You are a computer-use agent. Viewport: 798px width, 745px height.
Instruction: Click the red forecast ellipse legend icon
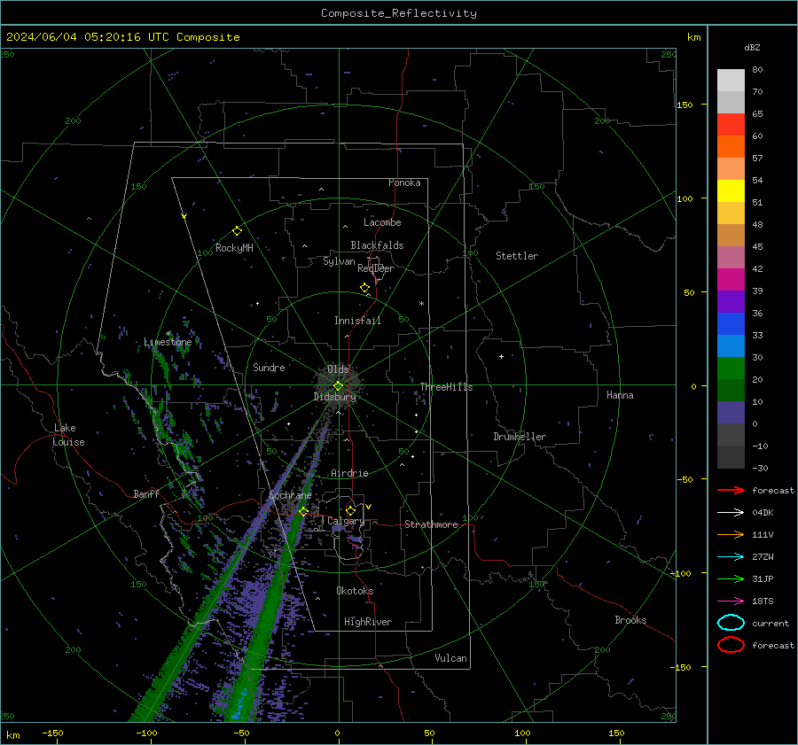(731, 645)
